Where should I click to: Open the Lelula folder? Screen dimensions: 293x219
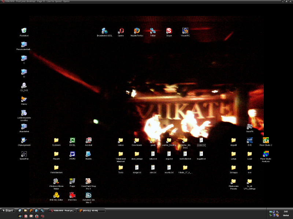[233, 155]
